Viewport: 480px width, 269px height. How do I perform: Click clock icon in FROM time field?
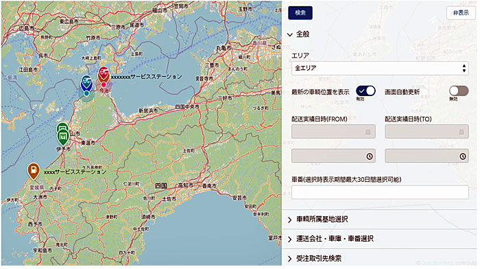(x=370, y=156)
